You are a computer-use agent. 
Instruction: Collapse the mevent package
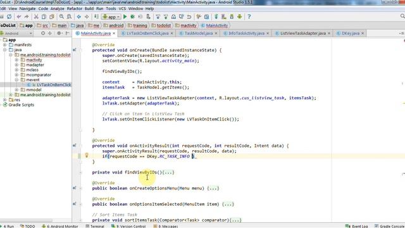point(16,80)
